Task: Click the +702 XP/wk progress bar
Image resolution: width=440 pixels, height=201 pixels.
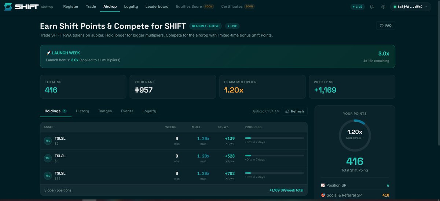Action: (274, 173)
